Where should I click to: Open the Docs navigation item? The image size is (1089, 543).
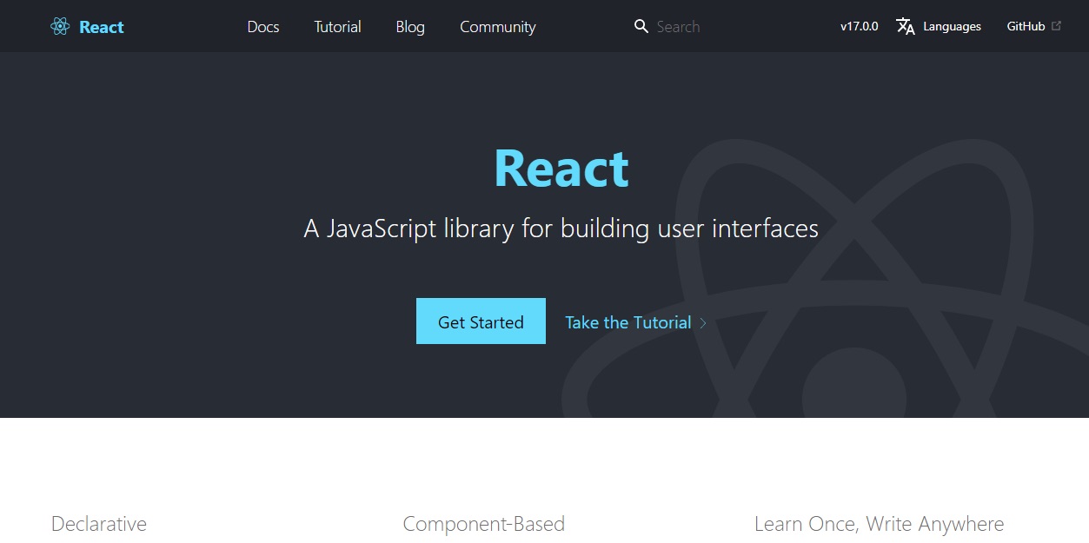pos(263,27)
